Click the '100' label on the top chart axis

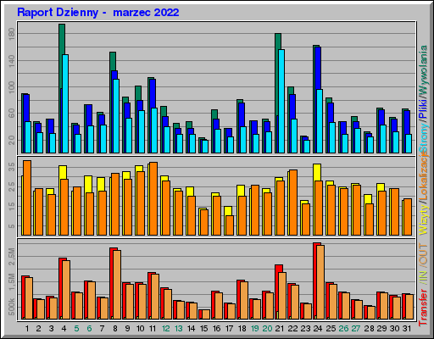coord(12,87)
